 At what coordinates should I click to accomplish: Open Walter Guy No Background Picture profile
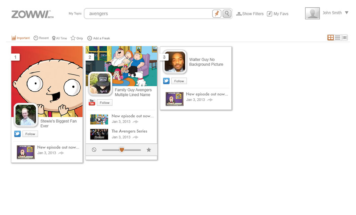pyautogui.click(x=206, y=62)
